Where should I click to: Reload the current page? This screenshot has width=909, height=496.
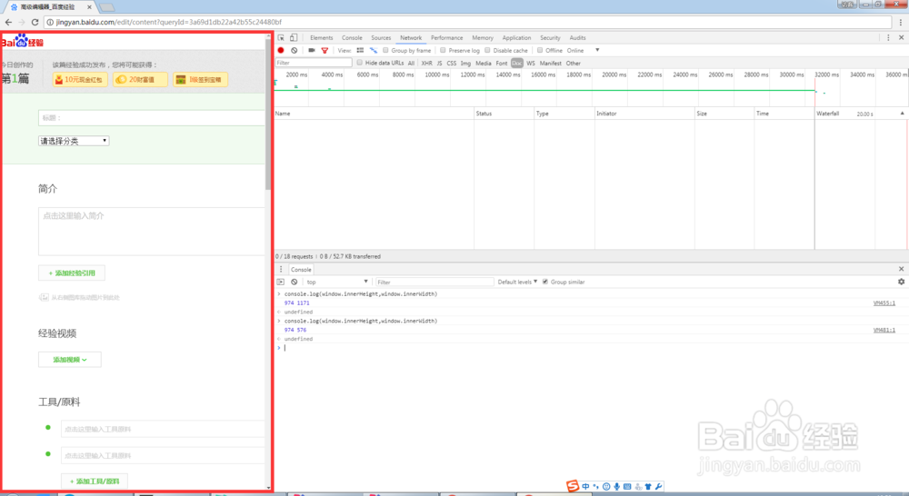(x=35, y=22)
